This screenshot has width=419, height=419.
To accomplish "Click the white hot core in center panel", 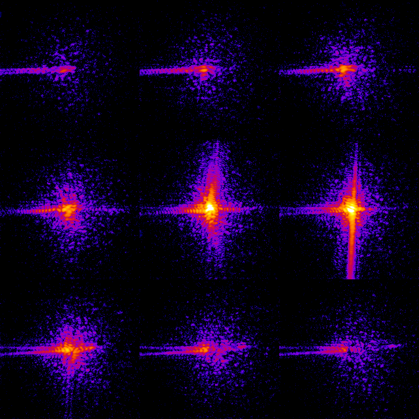I will 209,207.
